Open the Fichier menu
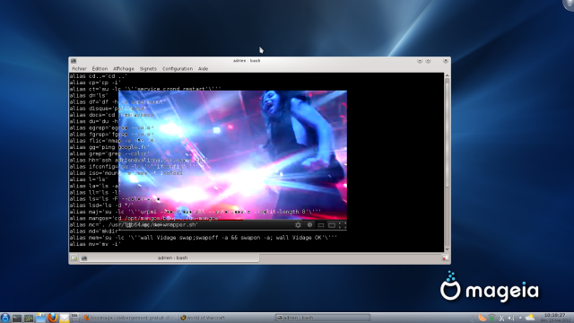 (79, 68)
